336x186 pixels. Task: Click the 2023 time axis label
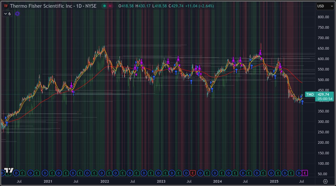click(x=161, y=181)
